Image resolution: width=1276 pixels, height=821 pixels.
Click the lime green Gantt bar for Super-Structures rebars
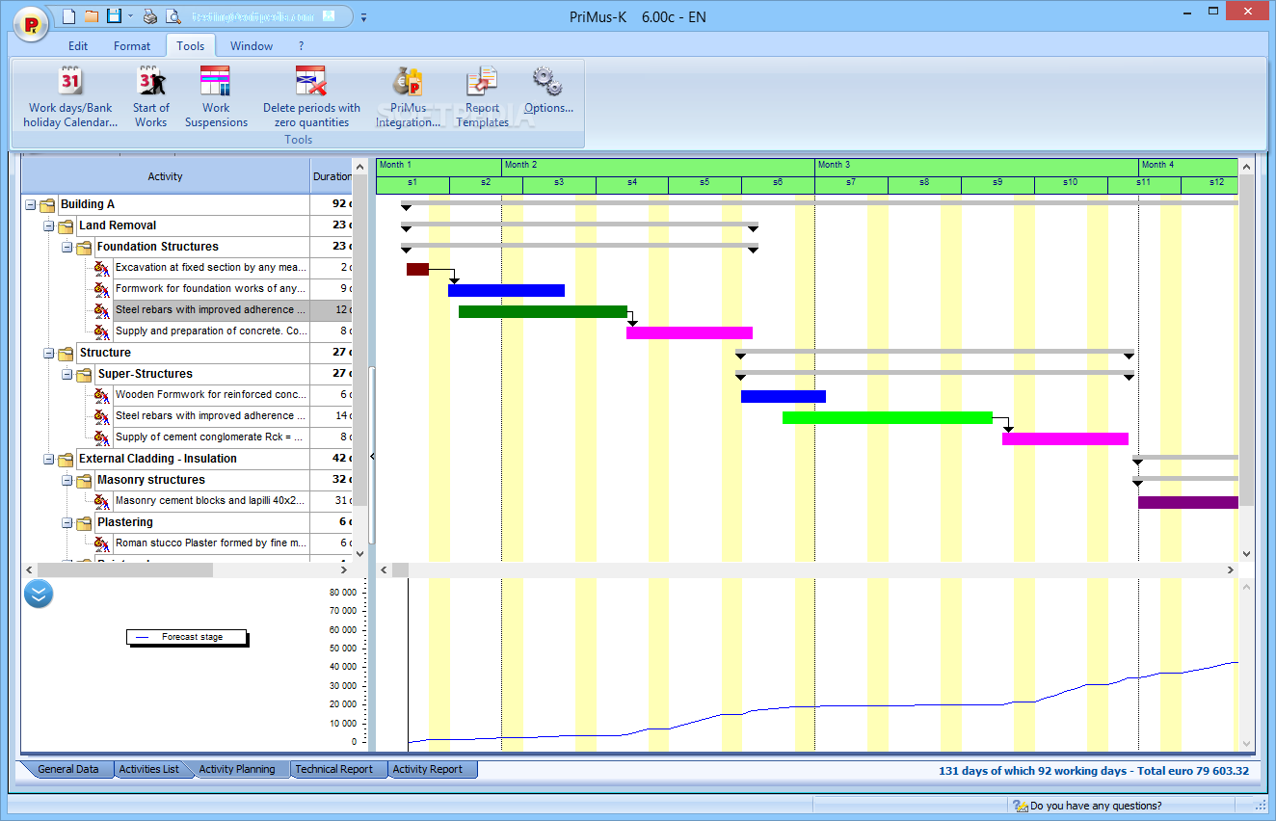[x=888, y=417]
